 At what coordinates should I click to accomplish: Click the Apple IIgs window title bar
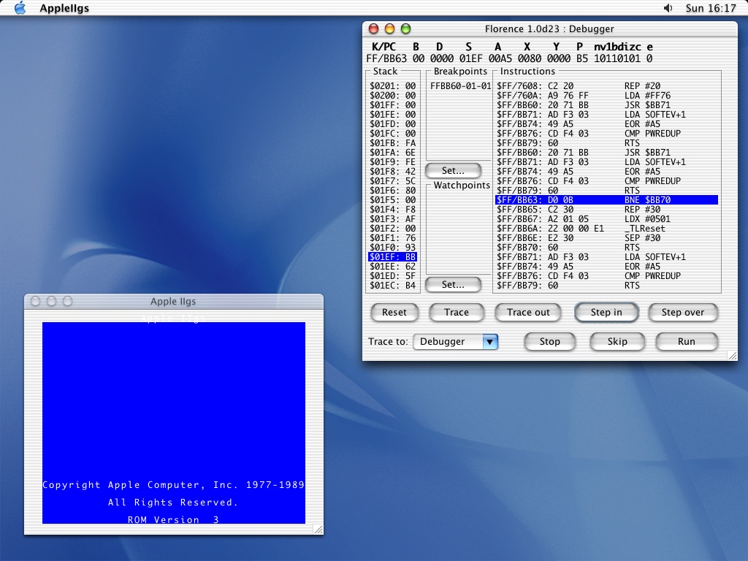pyautogui.click(x=173, y=302)
